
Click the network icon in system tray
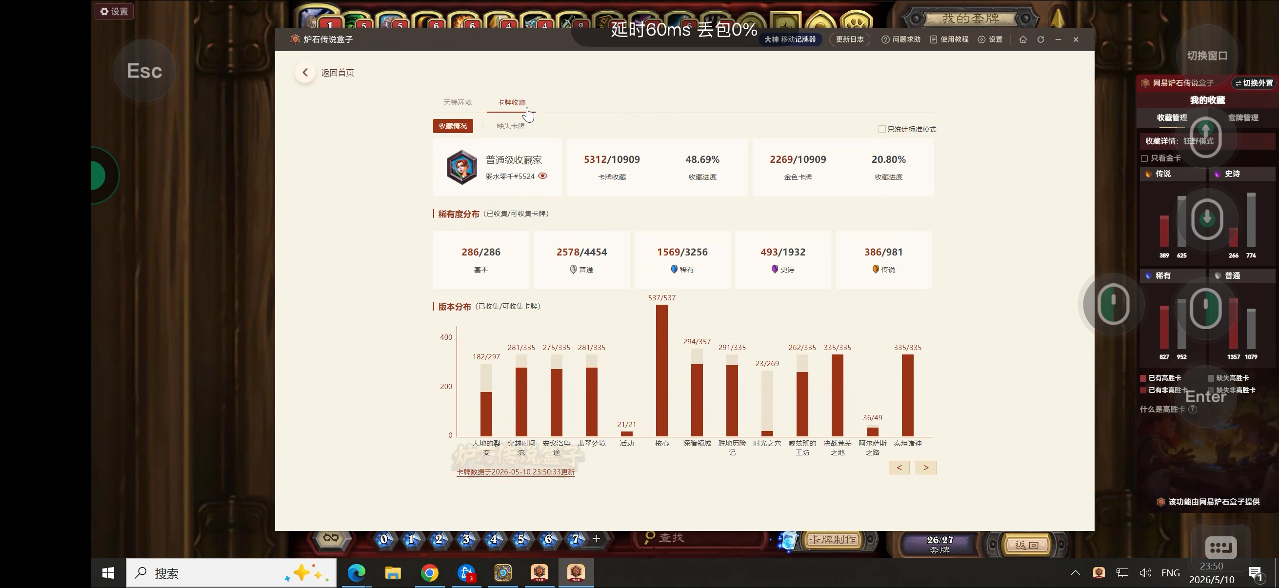point(1122,572)
